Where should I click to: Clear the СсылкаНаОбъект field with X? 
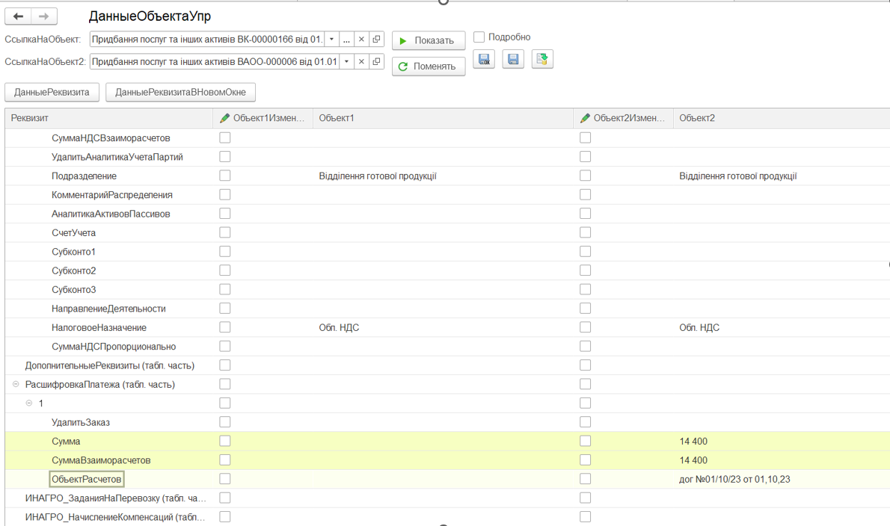[361, 39]
